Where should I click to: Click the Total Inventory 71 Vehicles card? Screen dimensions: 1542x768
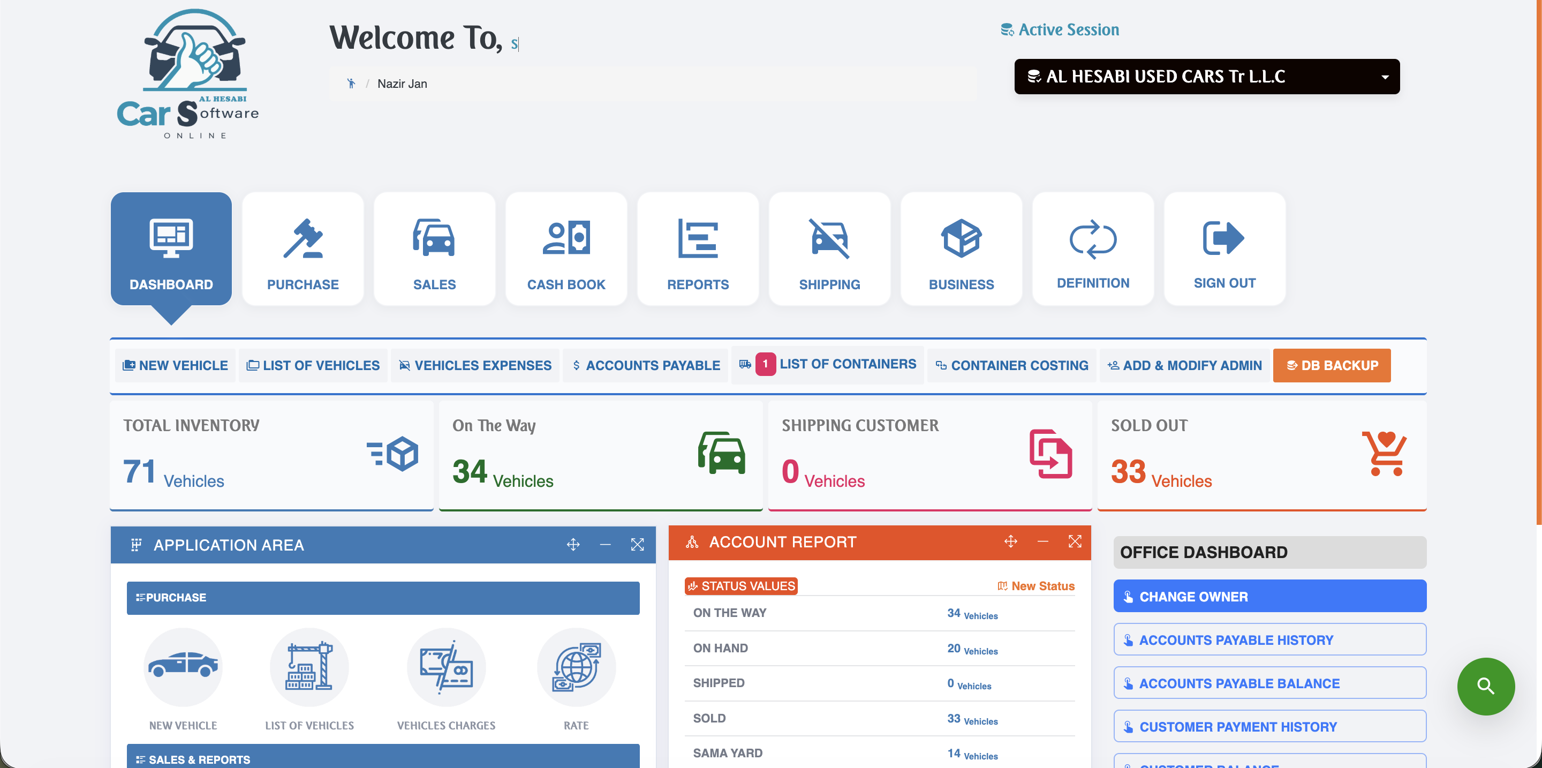[272, 456]
